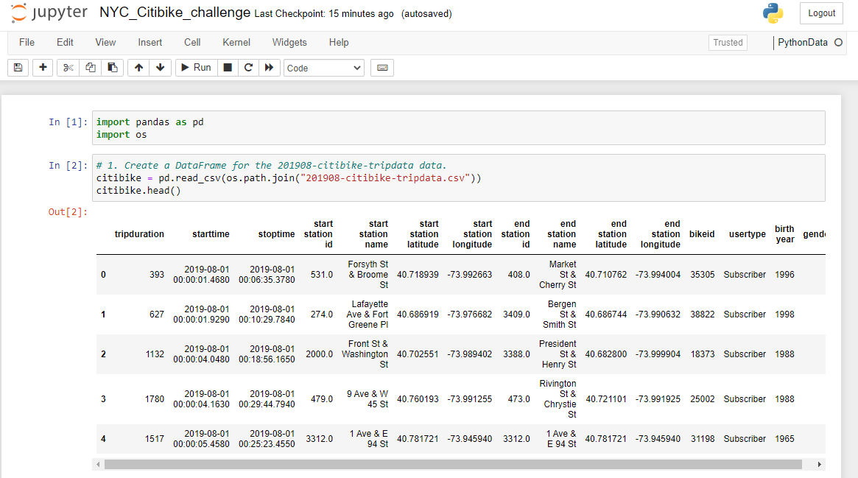The height and width of the screenshot is (478, 858).
Task: Copy selected cells using the copy icon
Action: (x=89, y=67)
